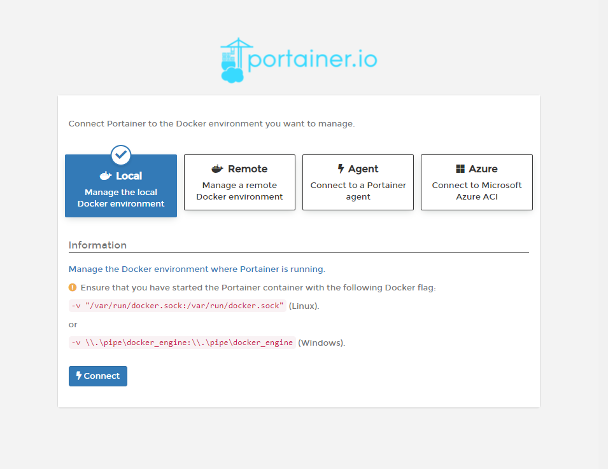Click the Docker whale icon beside Local

tap(106, 176)
